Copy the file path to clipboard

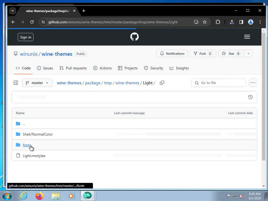[x=162, y=83]
